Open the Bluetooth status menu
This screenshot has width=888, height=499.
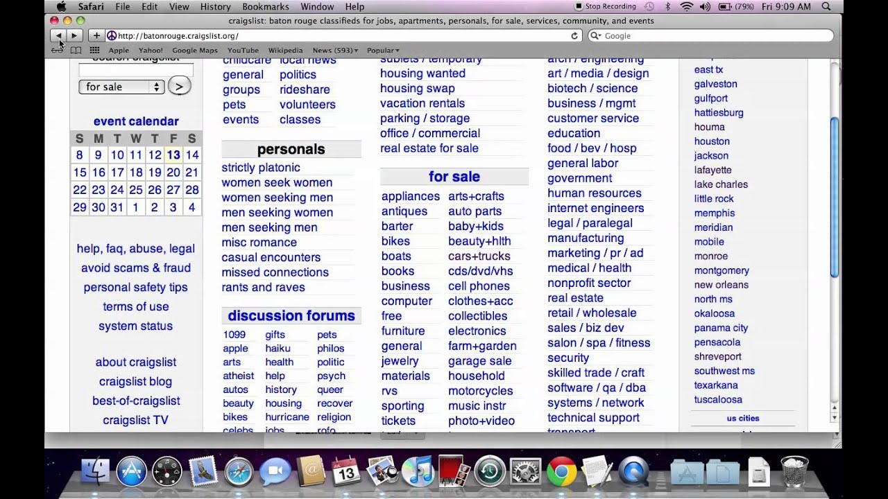coord(667,6)
